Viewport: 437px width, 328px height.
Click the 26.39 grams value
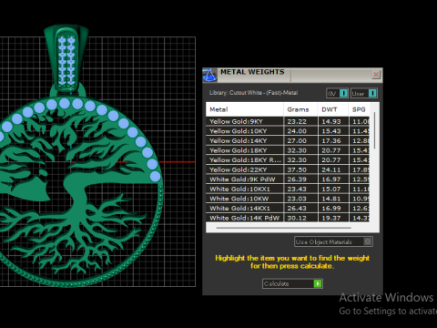pyautogui.click(x=297, y=179)
